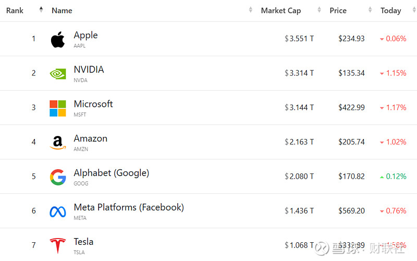This screenshot has height=261, width=417.
Task: Click the Microsoft logo icon
Action: point(58,108)
